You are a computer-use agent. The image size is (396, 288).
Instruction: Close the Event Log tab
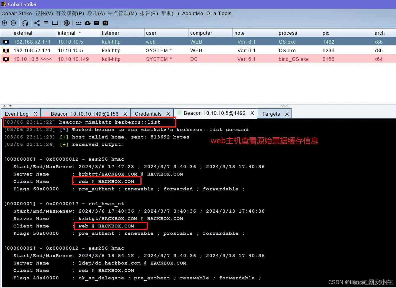pyautogui.click(x=35, y=114)
